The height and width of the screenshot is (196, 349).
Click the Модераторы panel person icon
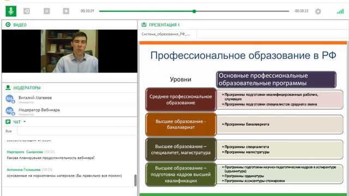tap(8, 88)
